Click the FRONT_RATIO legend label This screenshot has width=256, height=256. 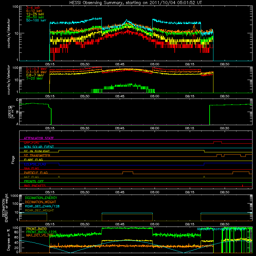coord(36,229)
